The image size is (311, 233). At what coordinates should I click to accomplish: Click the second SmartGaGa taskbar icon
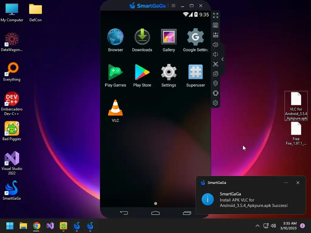[x=90, y=226]
